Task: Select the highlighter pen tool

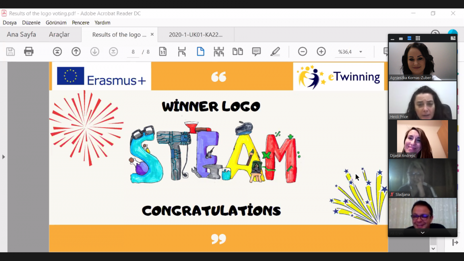Action: 275,52
